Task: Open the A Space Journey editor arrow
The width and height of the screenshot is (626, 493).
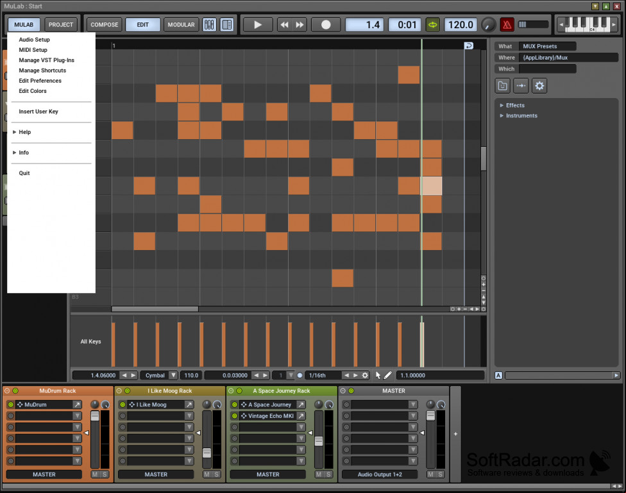Action: click(x=301, y=405)
